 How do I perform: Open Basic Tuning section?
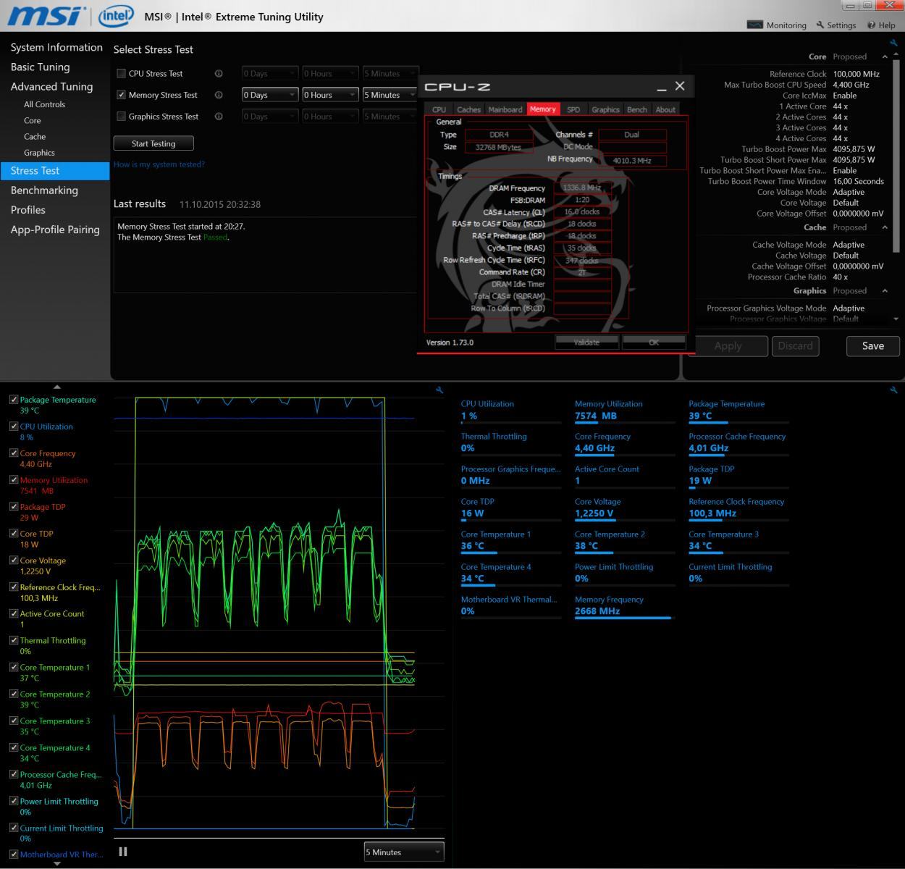click(x=41, y=67)
